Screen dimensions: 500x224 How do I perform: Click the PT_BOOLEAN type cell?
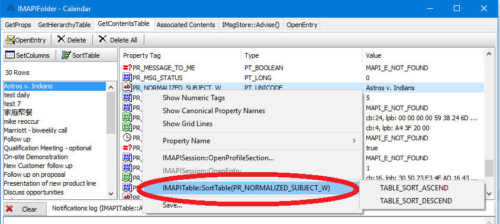point(264,68)
